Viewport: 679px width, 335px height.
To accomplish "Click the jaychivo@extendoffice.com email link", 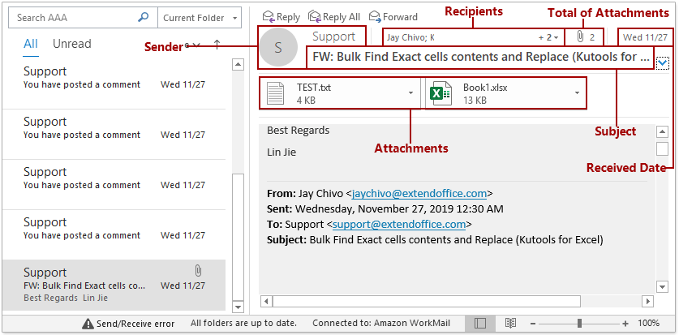I will pyautogui.click(x=419, y=194).
